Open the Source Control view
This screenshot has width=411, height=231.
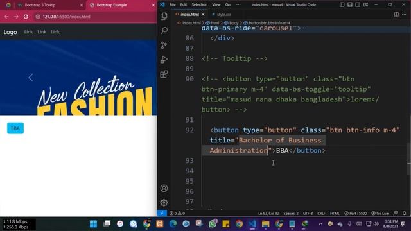coord(164,45)
